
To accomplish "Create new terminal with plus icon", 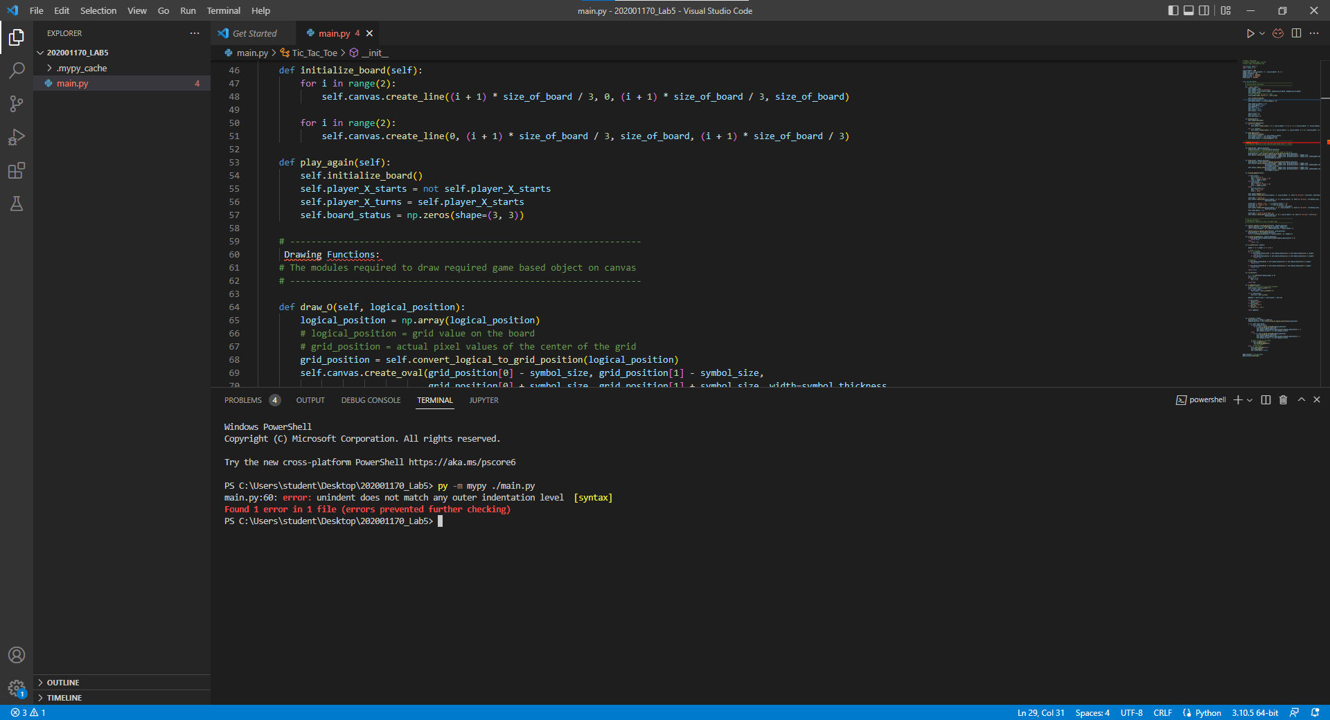I will 1238,400.
